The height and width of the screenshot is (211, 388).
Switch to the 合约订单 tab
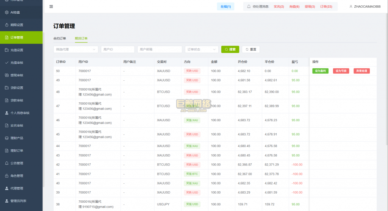[x=59, y=38]
